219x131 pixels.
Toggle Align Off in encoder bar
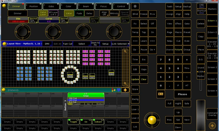click(x=104, y=13)
